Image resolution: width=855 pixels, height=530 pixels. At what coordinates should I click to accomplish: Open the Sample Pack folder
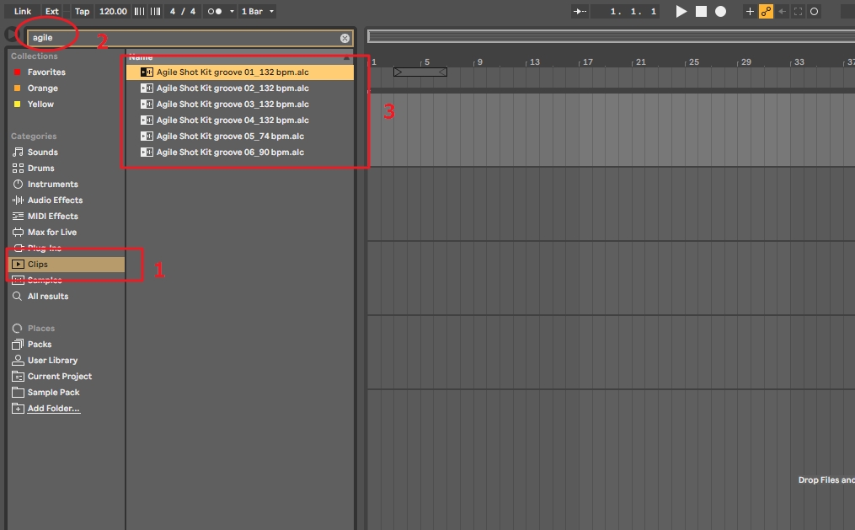click(x=53, y=392)
